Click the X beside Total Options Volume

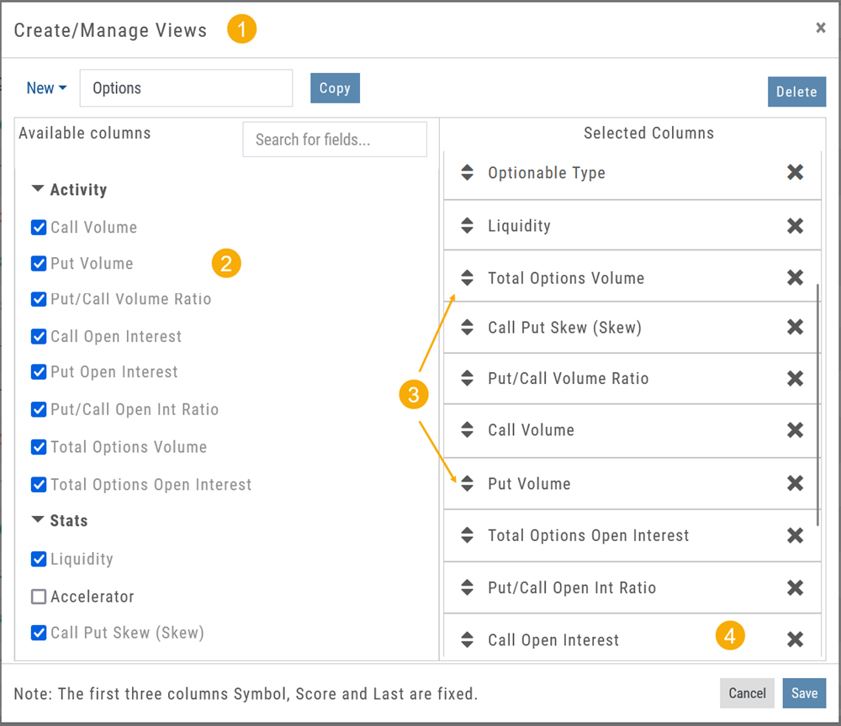pos(795,278)
